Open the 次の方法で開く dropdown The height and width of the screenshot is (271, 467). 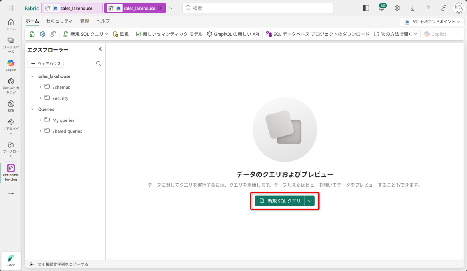pos(395,34)
